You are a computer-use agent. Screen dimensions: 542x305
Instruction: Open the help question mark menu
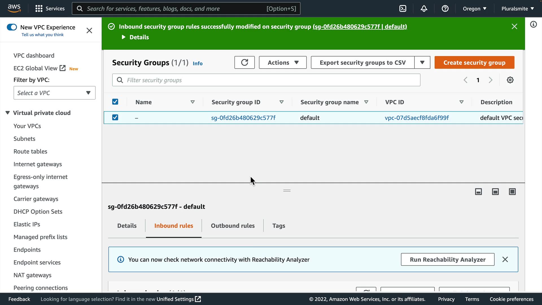(x=445, y=8)
